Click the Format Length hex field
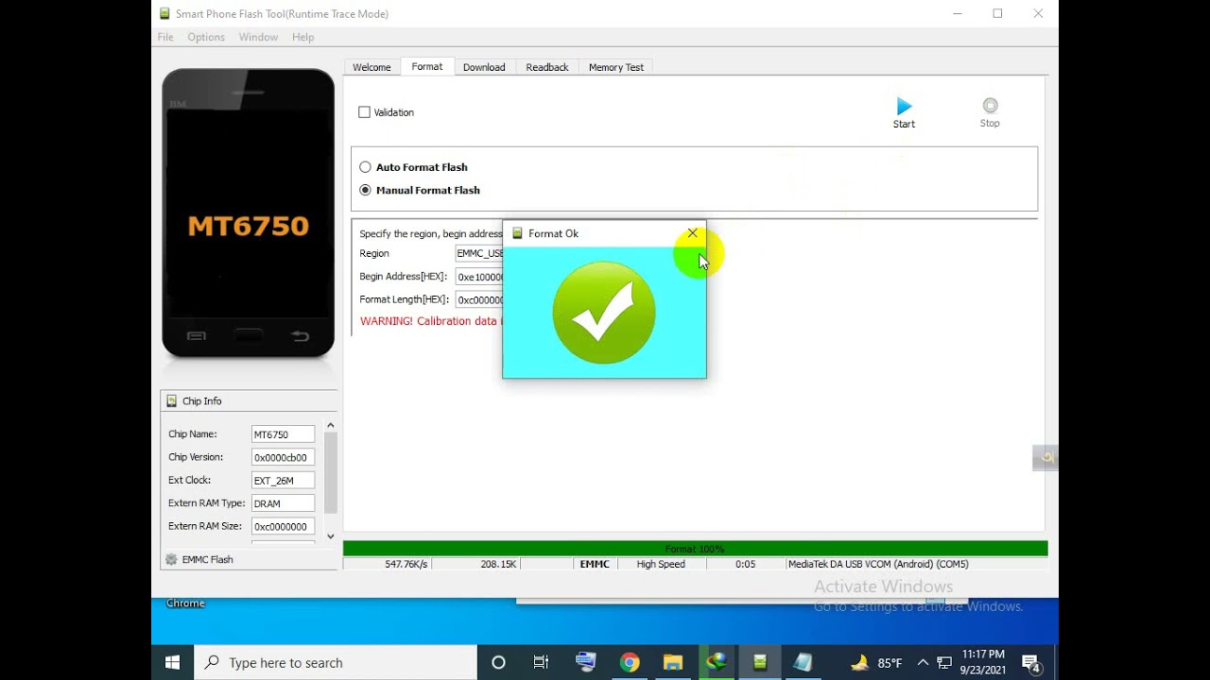Viewport: 1210px width, 680px height. point(479,299)
